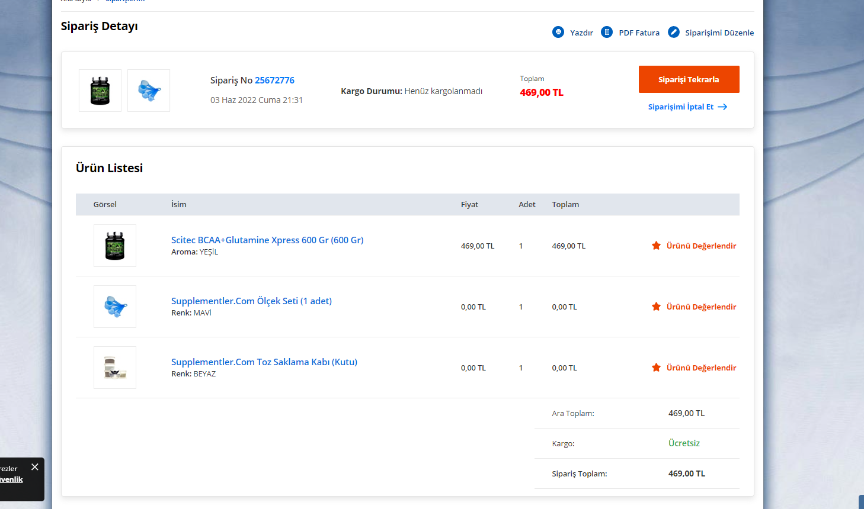Click the date 03 Haz 2022 Cuma 21:31
Image resolution: width=864 pixels, height=509 pixels.
(257, 100)
